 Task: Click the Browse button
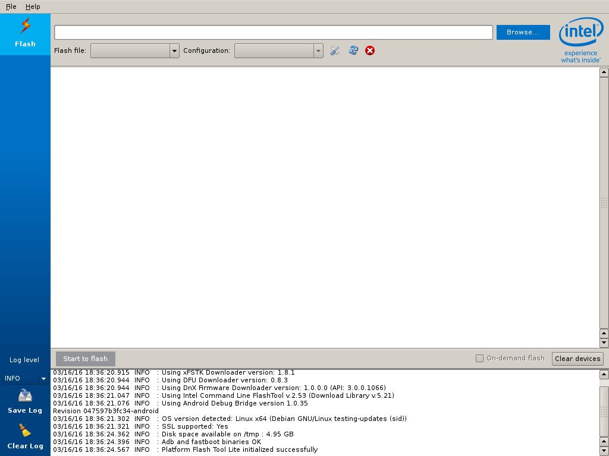point(523,32)
